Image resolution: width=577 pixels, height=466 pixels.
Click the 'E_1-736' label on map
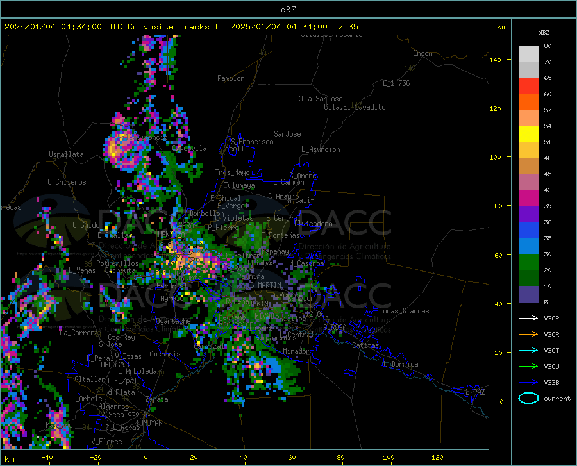click(396, 83)
